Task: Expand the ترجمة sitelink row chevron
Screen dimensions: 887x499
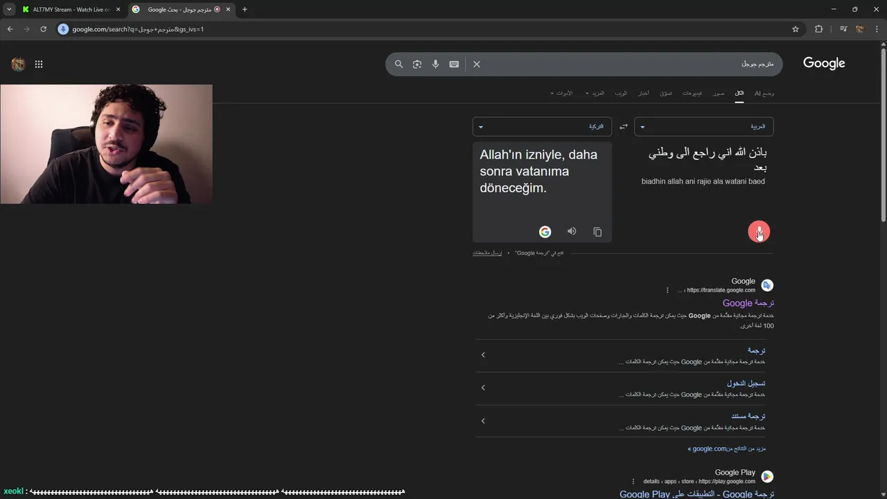Action: [483, 355]
